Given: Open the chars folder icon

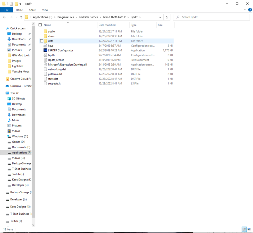Looking at the screenshot, I should pyautogui.click(x=45, y=36).
